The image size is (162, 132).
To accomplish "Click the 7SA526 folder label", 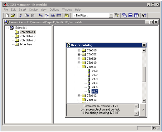I will (92, 59).
